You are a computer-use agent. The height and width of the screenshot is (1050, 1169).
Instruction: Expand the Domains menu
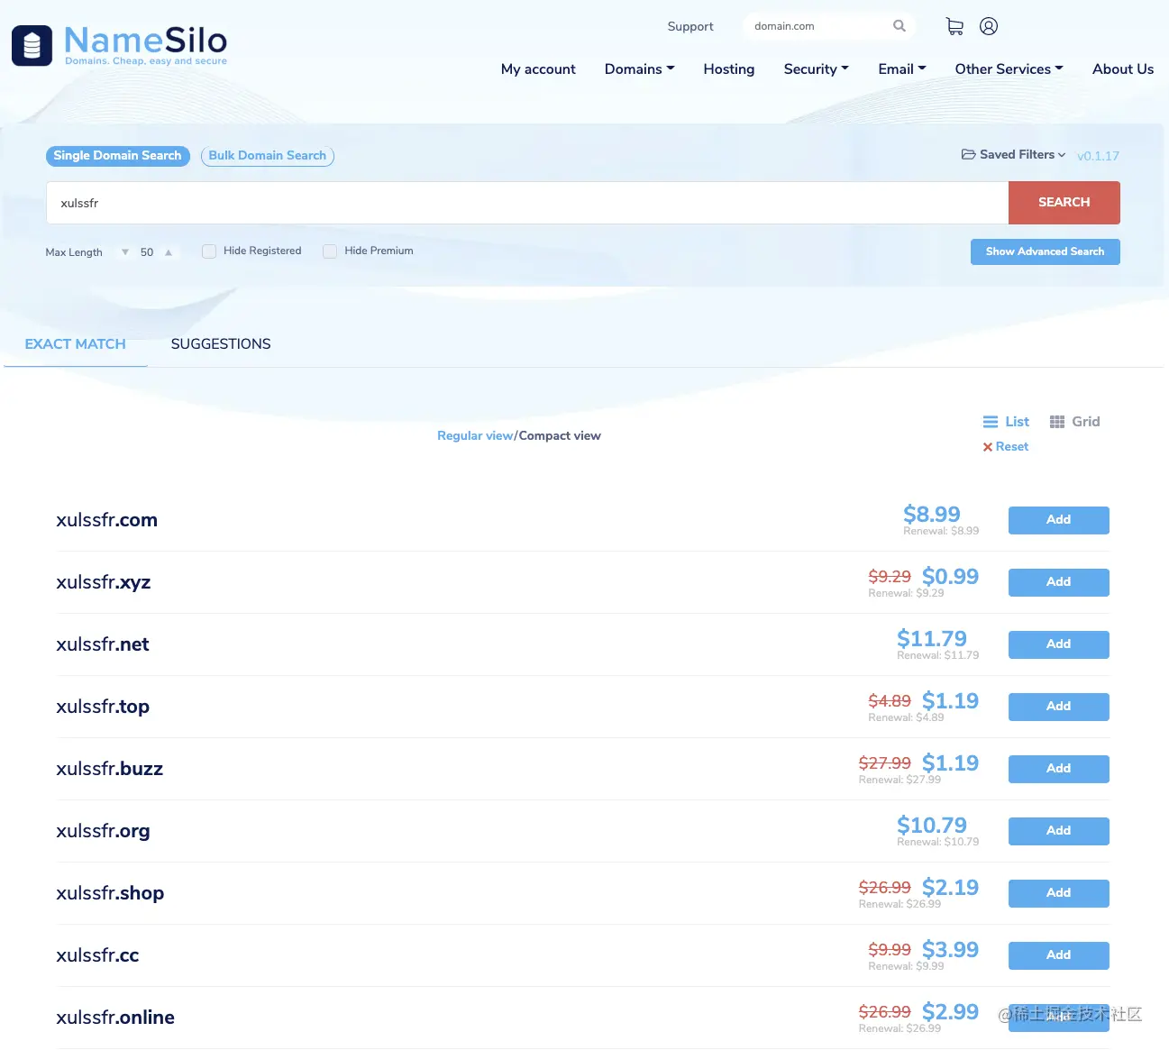639,69
